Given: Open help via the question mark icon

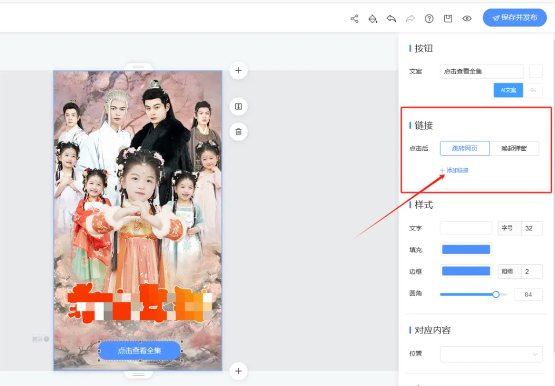Looking at the screenshot, I should (429, 19).
